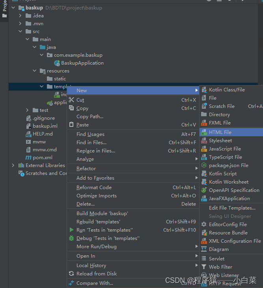Click the JavaScript File icon
This screenshot has width=263, height=288.
pos(204,149)
